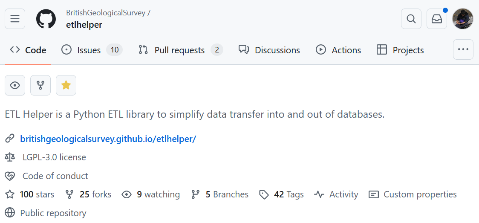Open the Issues tab

pos(92,50)
